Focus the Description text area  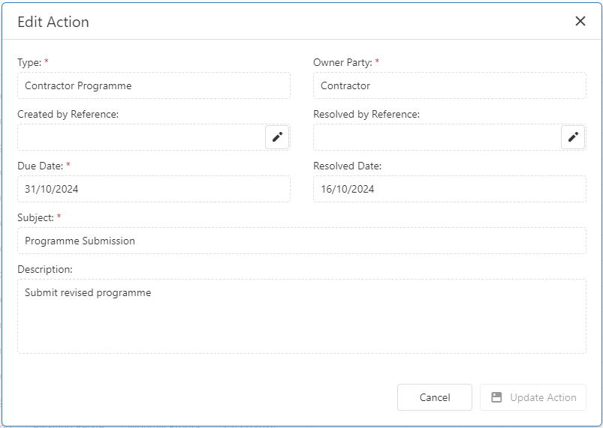(302, 316)
